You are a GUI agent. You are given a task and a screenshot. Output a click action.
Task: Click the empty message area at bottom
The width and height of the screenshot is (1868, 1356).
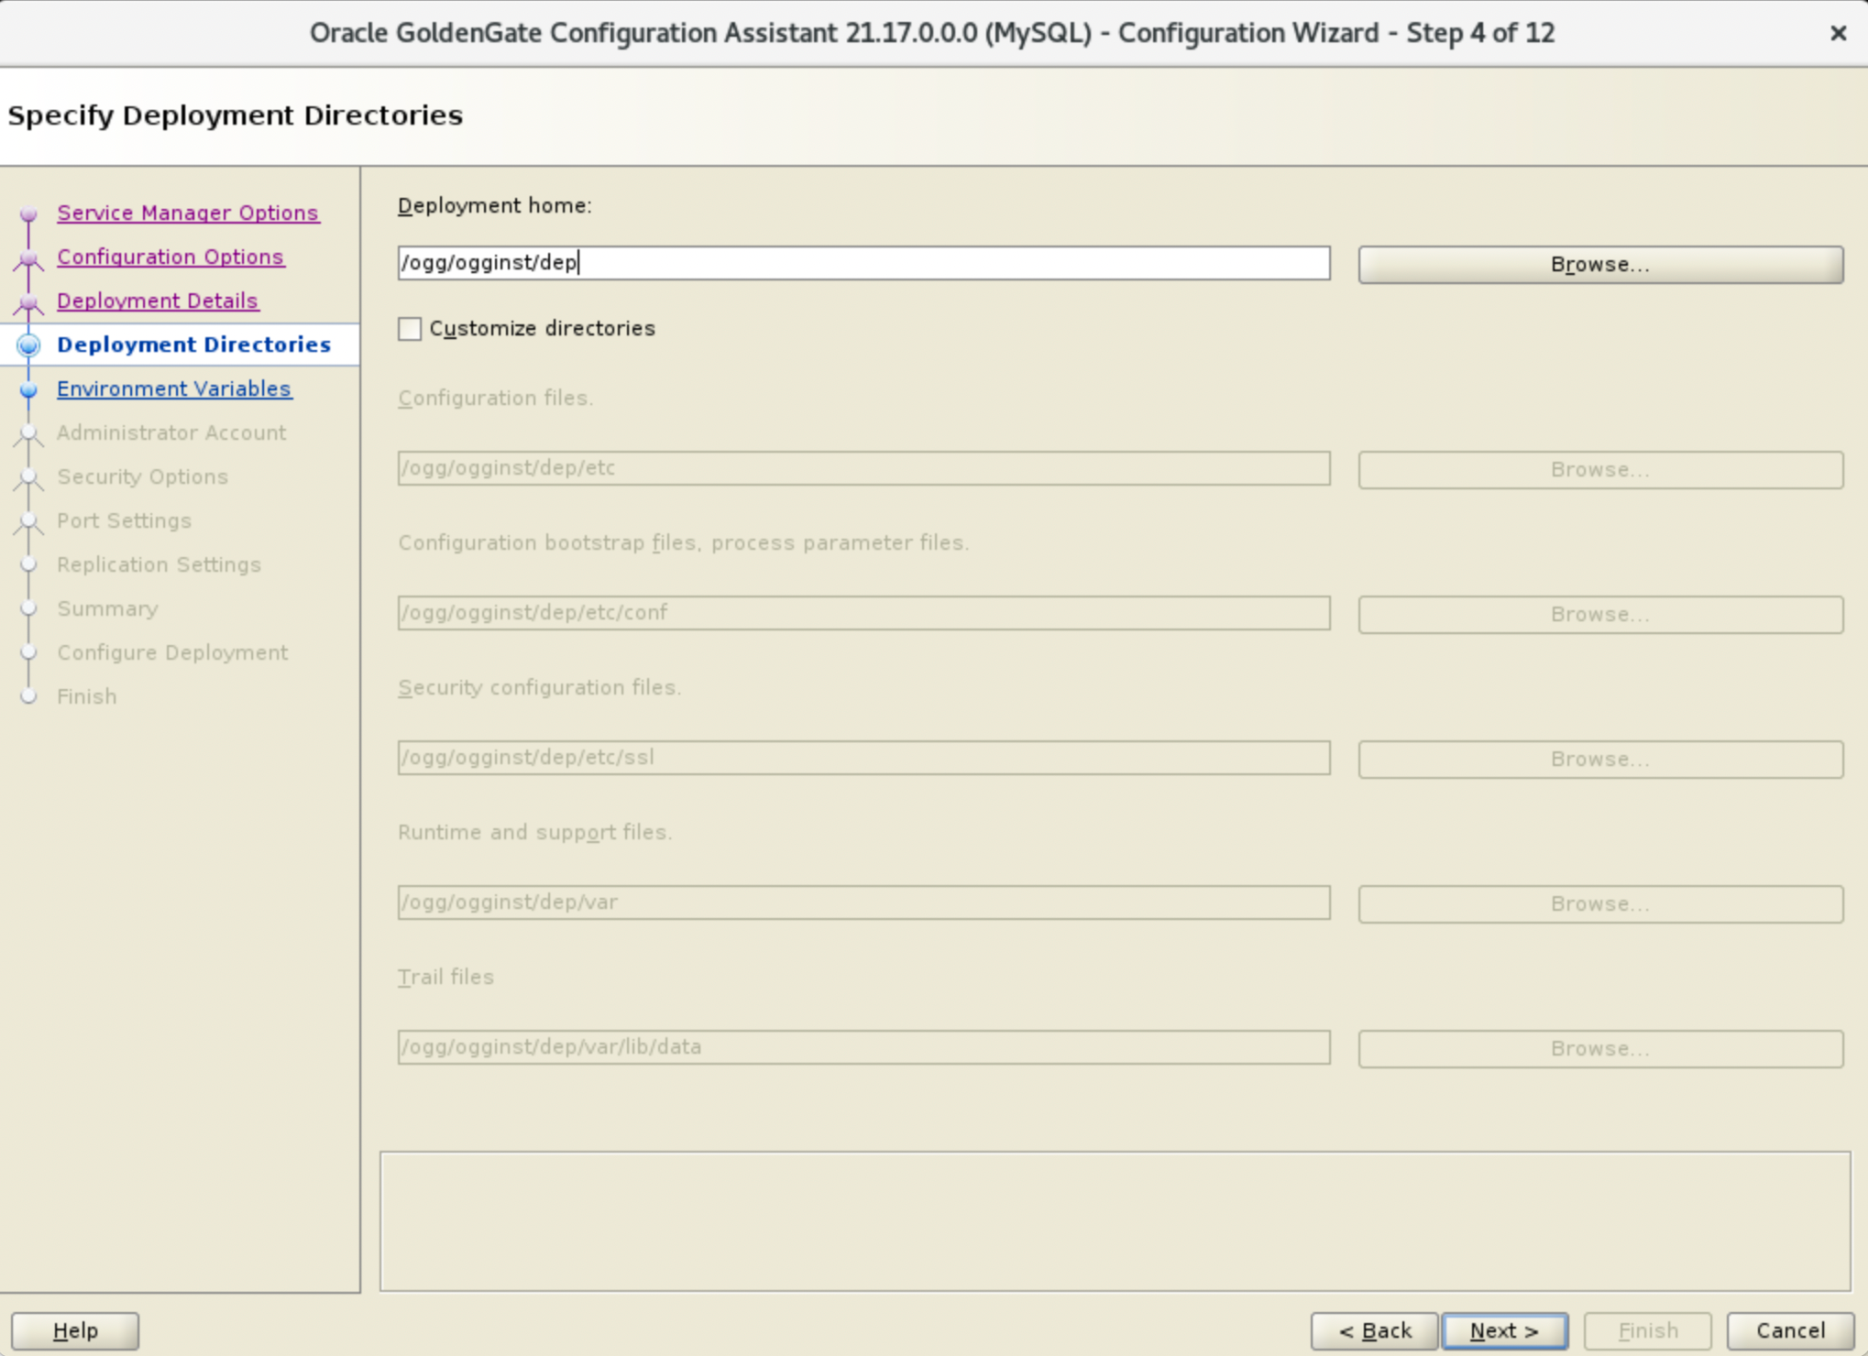coord(1115,1220)
